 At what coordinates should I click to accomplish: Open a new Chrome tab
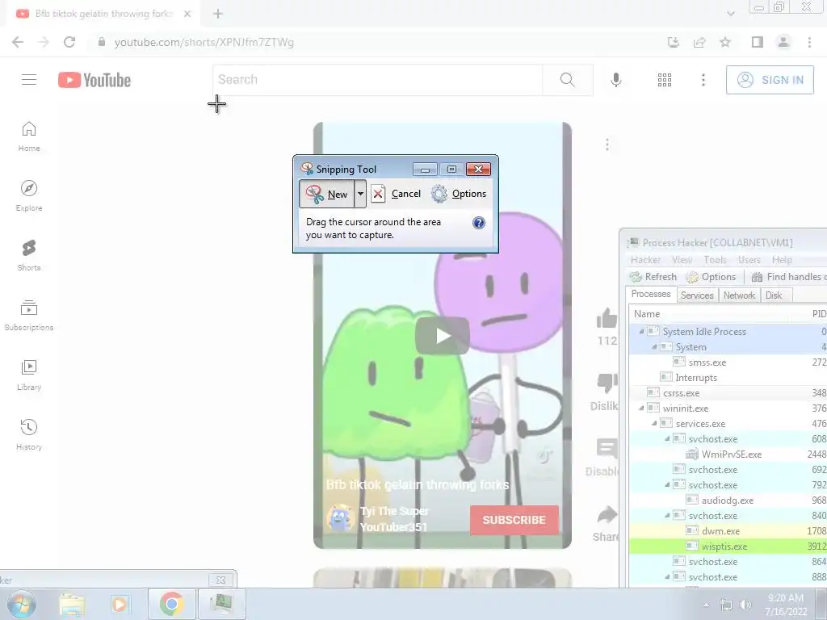point(218,14)
